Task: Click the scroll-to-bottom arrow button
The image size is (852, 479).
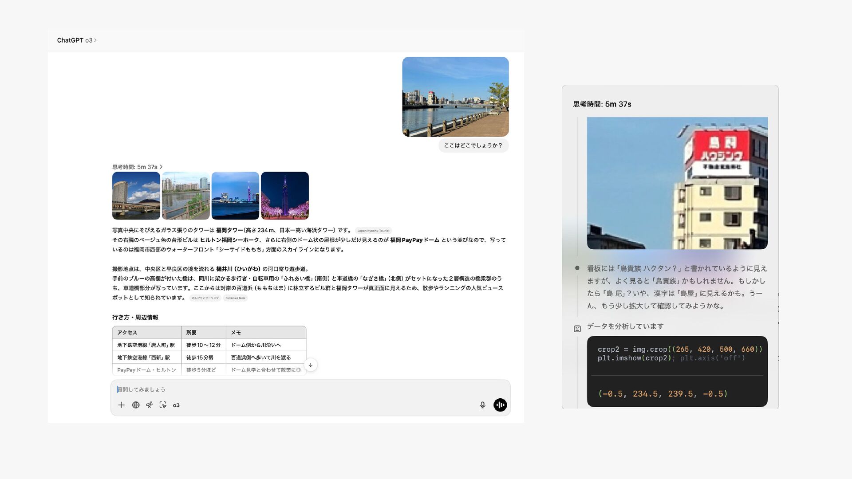Action: (311, 365)
